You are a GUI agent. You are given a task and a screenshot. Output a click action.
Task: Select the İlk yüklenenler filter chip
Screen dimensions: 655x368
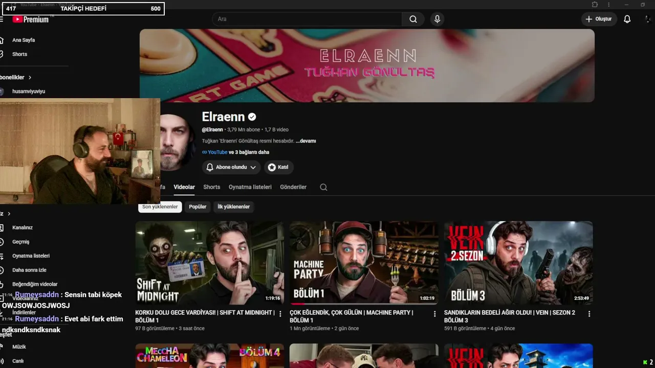click(234, 207)
